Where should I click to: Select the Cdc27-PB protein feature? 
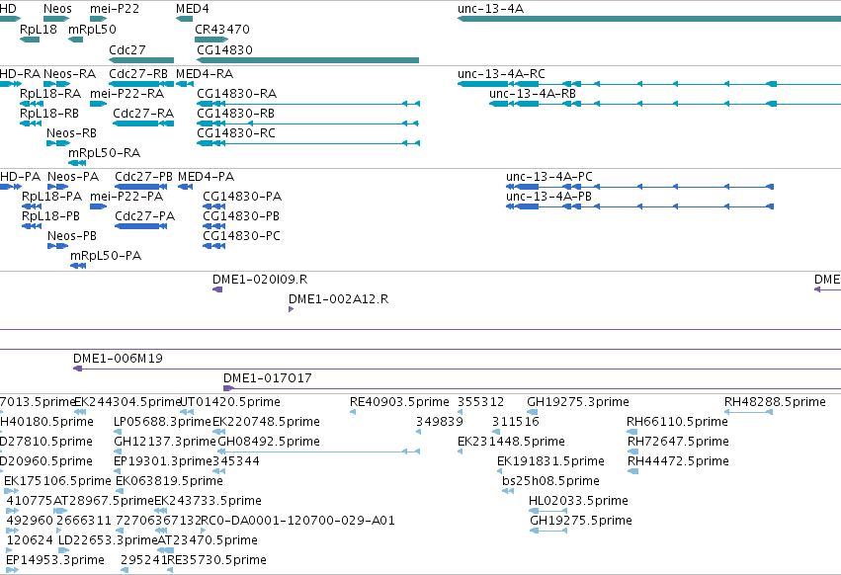141,187
